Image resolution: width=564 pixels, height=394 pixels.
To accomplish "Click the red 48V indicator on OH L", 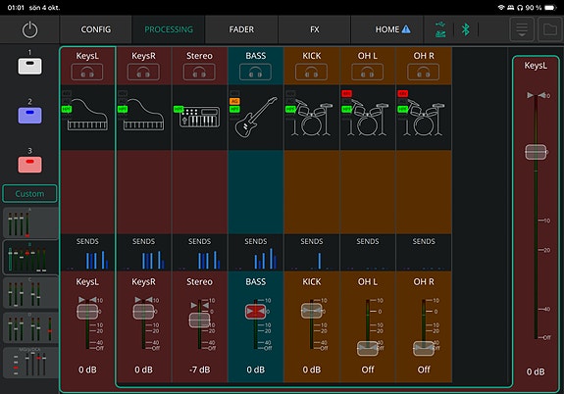I will 347,94.
